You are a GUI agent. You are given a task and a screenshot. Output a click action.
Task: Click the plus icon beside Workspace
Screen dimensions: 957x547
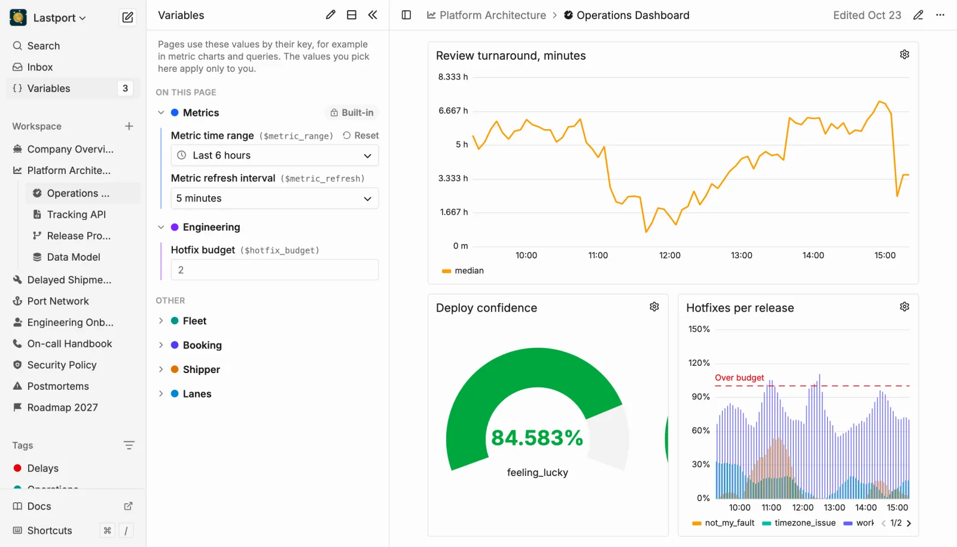click(129, 126)
